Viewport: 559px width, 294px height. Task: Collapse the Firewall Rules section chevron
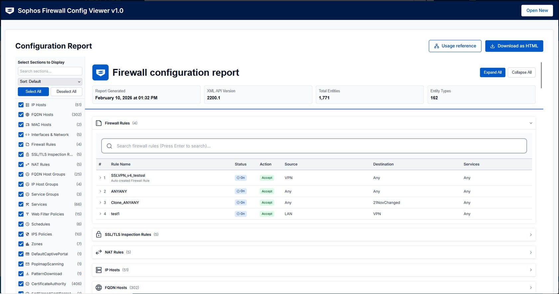(x=531, y=123)
